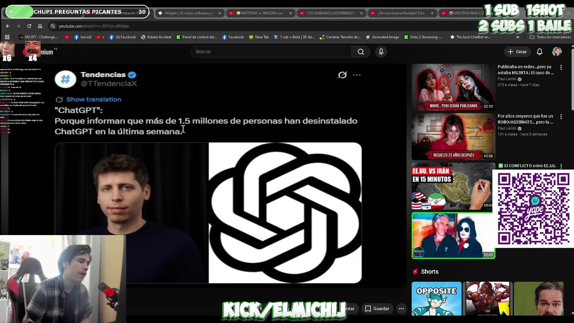Open Panel de control del... bookmark
574x323 pixels.
(x=196, y=37)
